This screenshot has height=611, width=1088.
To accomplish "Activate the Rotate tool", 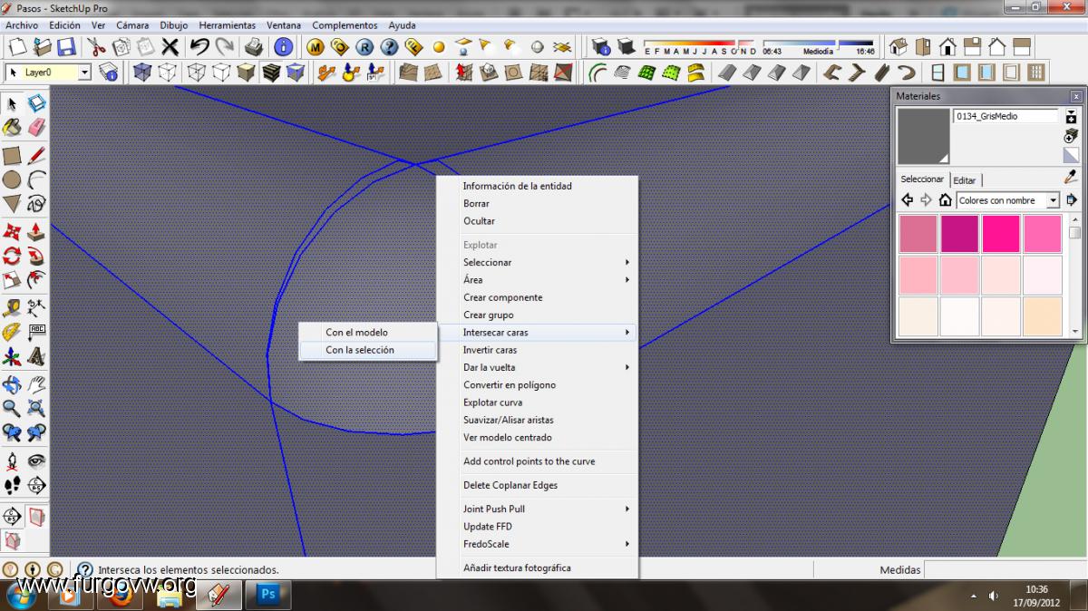I will pos(12,256).
